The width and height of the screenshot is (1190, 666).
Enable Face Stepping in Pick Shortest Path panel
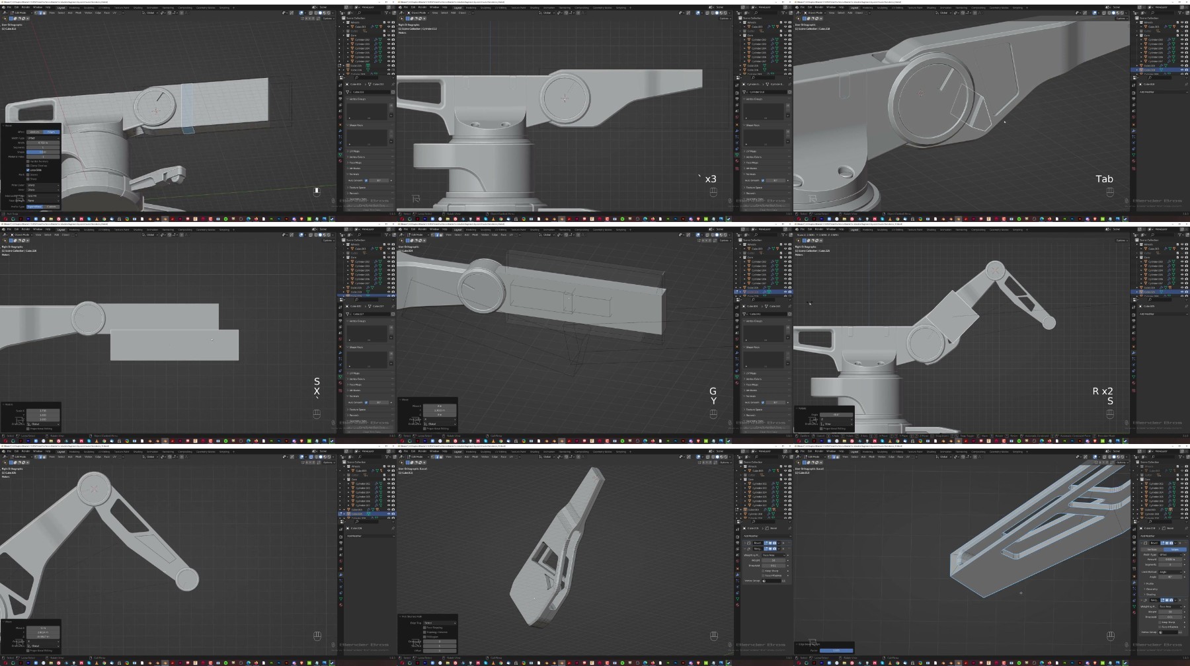pos(424,628)
